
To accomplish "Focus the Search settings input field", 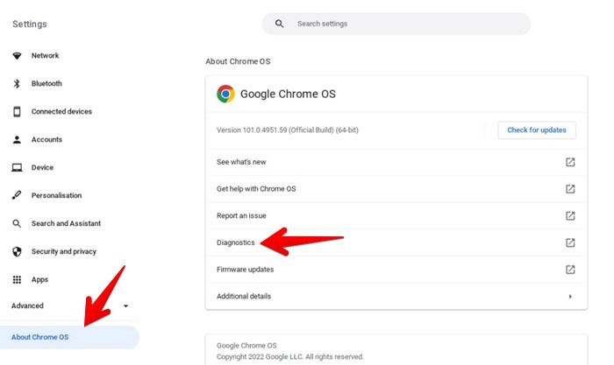I will [x=396, y=24].
